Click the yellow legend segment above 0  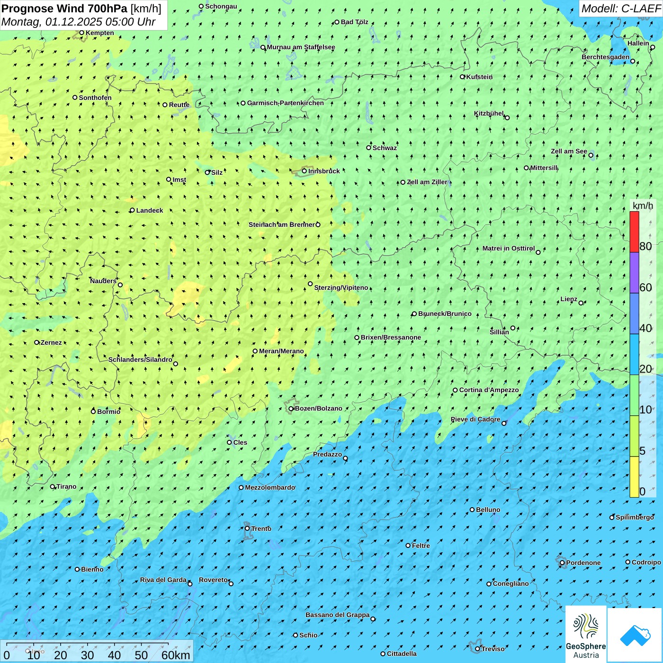click(x=634, y=477)
